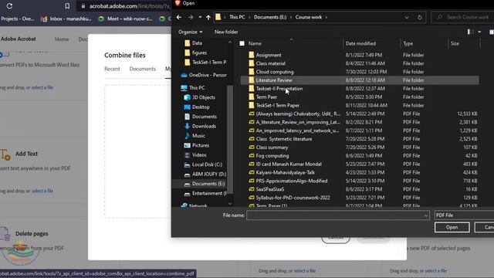Screen dimensions: 494x278
Task: Sort files by Name column
Action: pos(255,43)
